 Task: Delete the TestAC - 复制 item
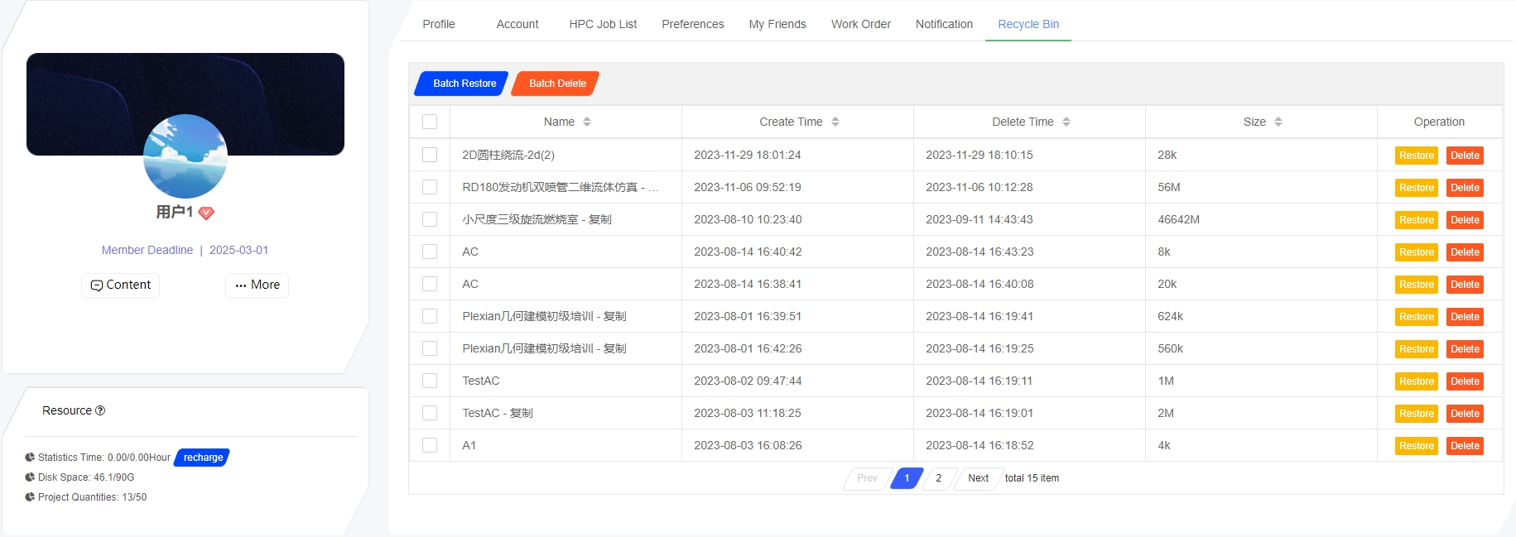click(x=1465, y=414)
